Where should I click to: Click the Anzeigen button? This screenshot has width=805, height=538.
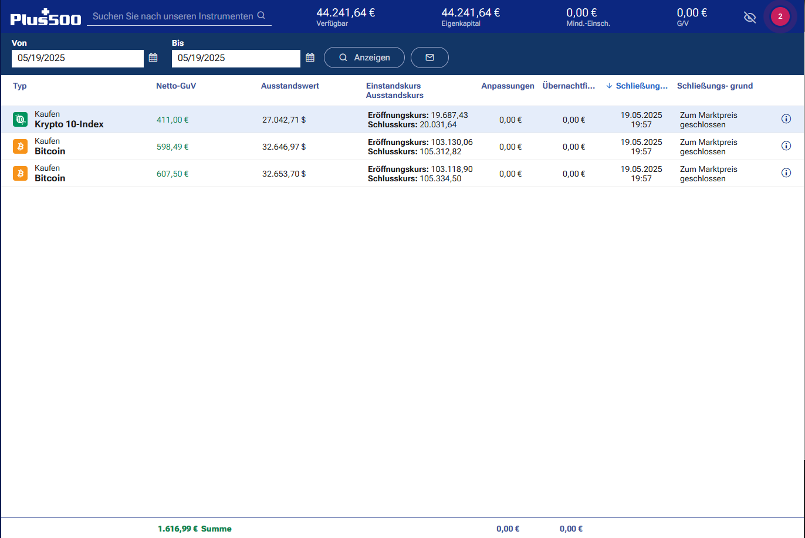coord(364,57)
